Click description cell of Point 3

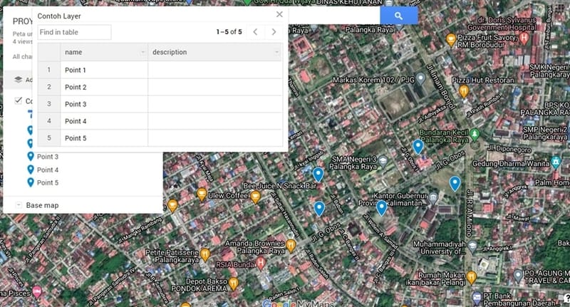pos(215,104)
